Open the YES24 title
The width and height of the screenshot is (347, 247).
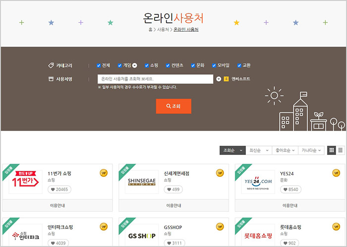[x=287, y=174]
